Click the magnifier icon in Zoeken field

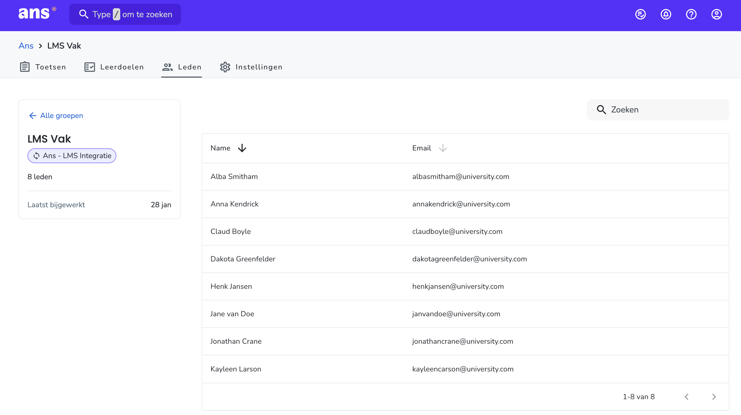point(601,110)
